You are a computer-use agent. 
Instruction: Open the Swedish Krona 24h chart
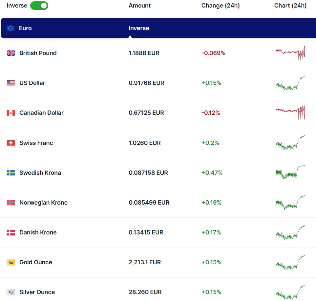[x=290, y=173]
